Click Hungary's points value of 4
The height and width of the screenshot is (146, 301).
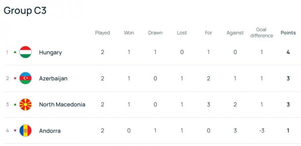point(288,52)
